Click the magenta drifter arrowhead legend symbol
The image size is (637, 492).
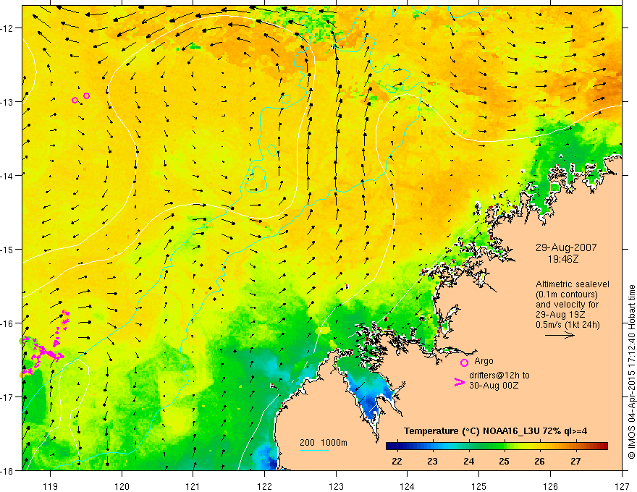pos(460,382)
